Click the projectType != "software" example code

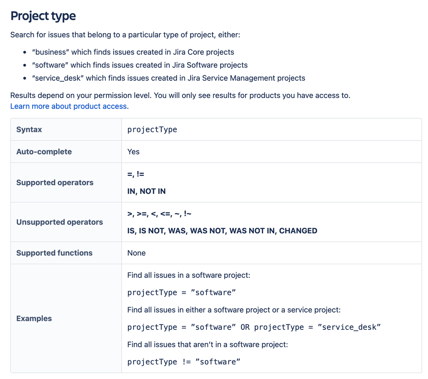coord(184,362)
